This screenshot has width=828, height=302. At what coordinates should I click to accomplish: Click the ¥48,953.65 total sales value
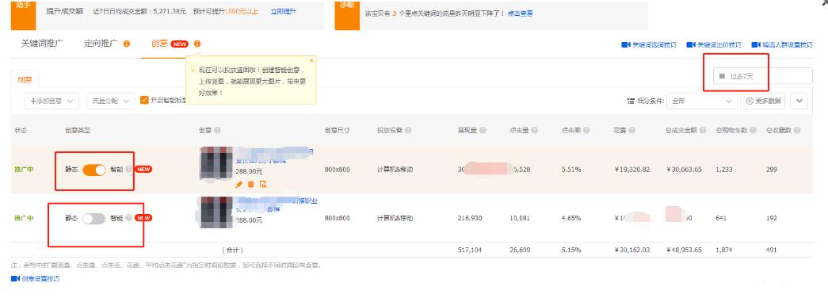point(684,250)
